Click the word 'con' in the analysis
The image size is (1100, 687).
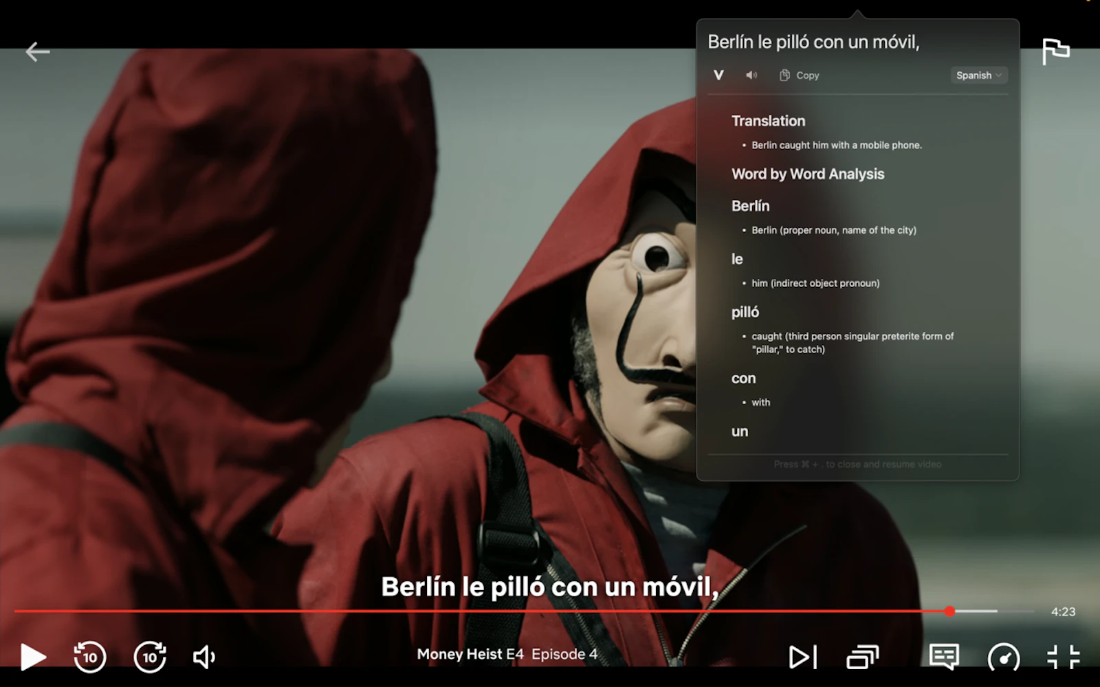pos(743,379)
